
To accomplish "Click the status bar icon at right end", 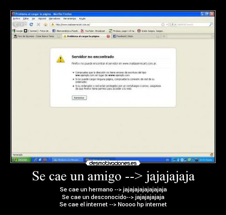I will pyautogui.click(x=212, y=155).
